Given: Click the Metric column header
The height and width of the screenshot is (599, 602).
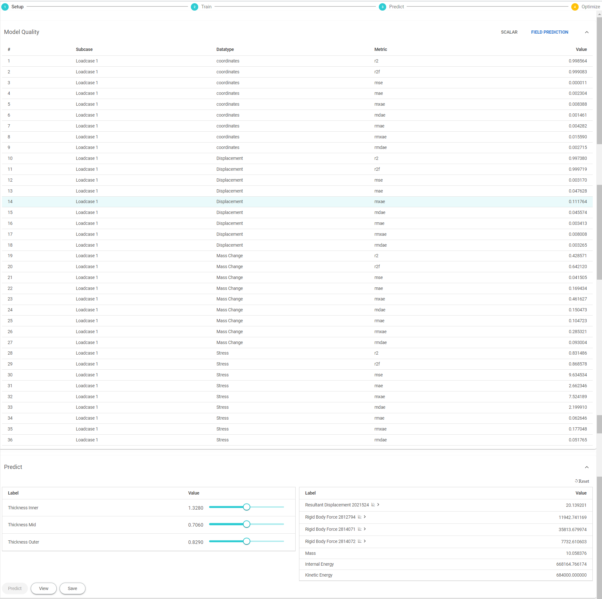Looking at the screenshot, I should click(380, 49).
